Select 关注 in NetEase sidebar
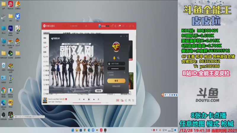Viewport: 237px width, 133px height. (45, 47)
